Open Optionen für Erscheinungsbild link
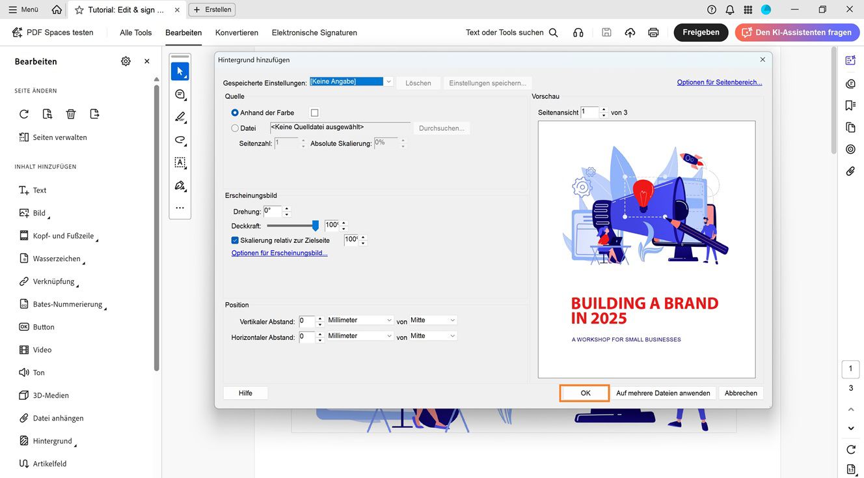Screen dimensions: 864x478 [x=280, y=253]
